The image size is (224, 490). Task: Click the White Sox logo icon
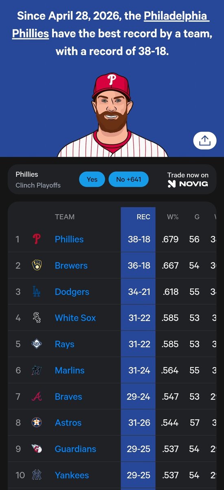click(x=37, y=318)
